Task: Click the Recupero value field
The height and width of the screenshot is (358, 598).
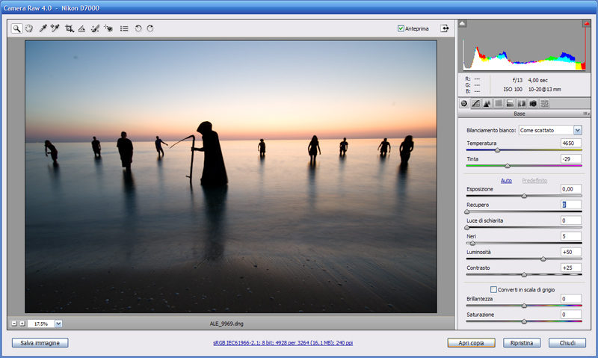Action: pyautogui.click(x=571, y=205)
